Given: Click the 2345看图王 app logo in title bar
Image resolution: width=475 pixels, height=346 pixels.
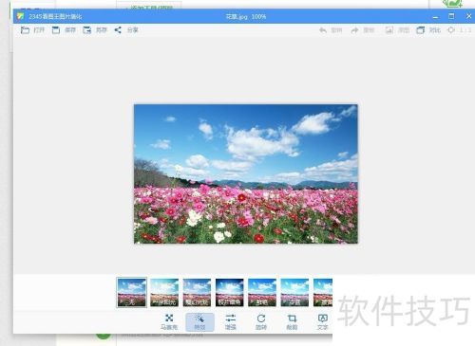Looking at the screenshot, I should click(x=21, y=16).
